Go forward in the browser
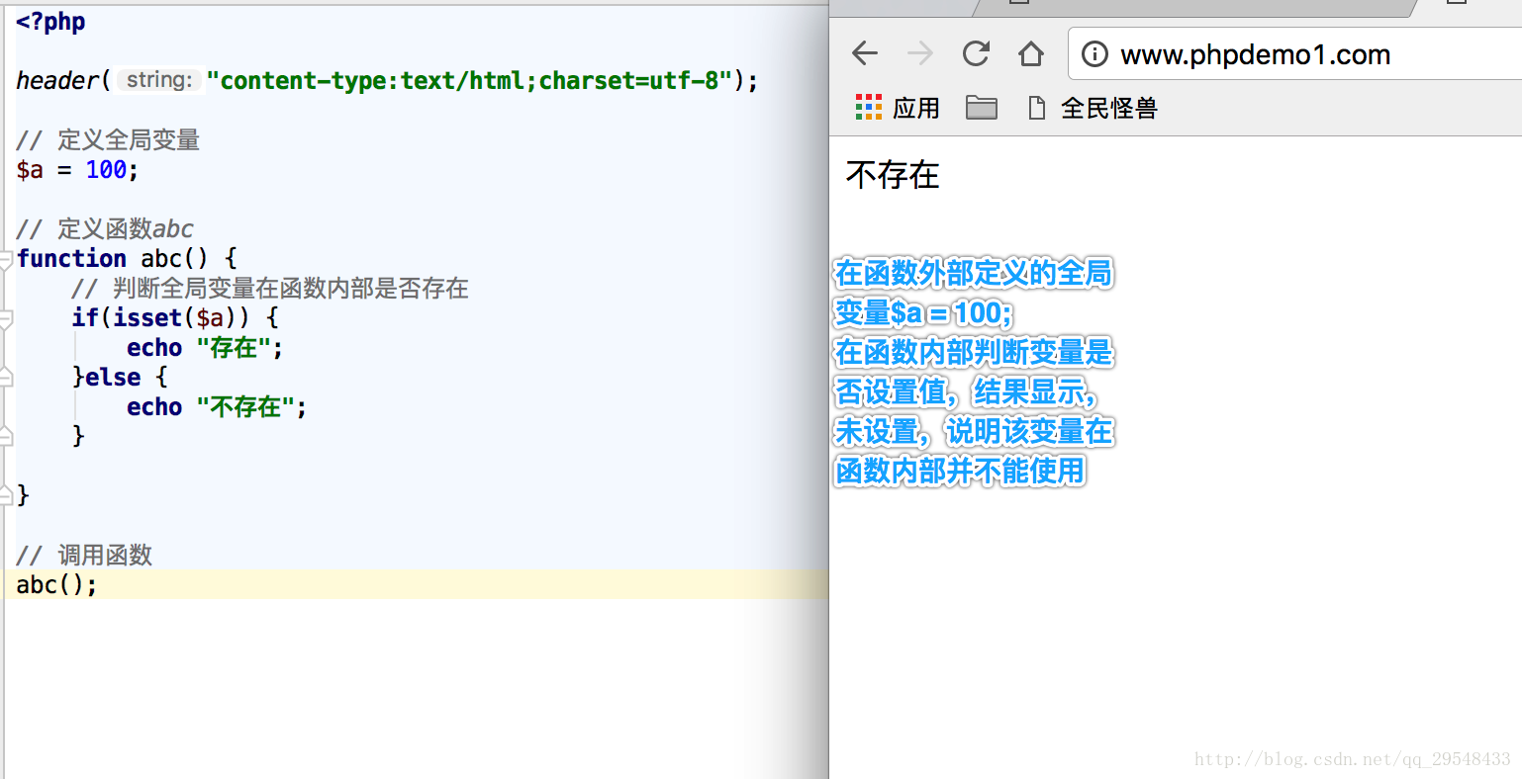Image resolution: width=1522 pixels, height=779 pixels. point(920,53)
